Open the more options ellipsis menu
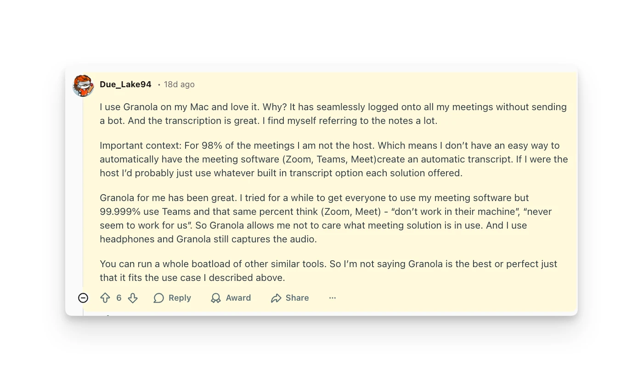 click(x=333, y=298)
